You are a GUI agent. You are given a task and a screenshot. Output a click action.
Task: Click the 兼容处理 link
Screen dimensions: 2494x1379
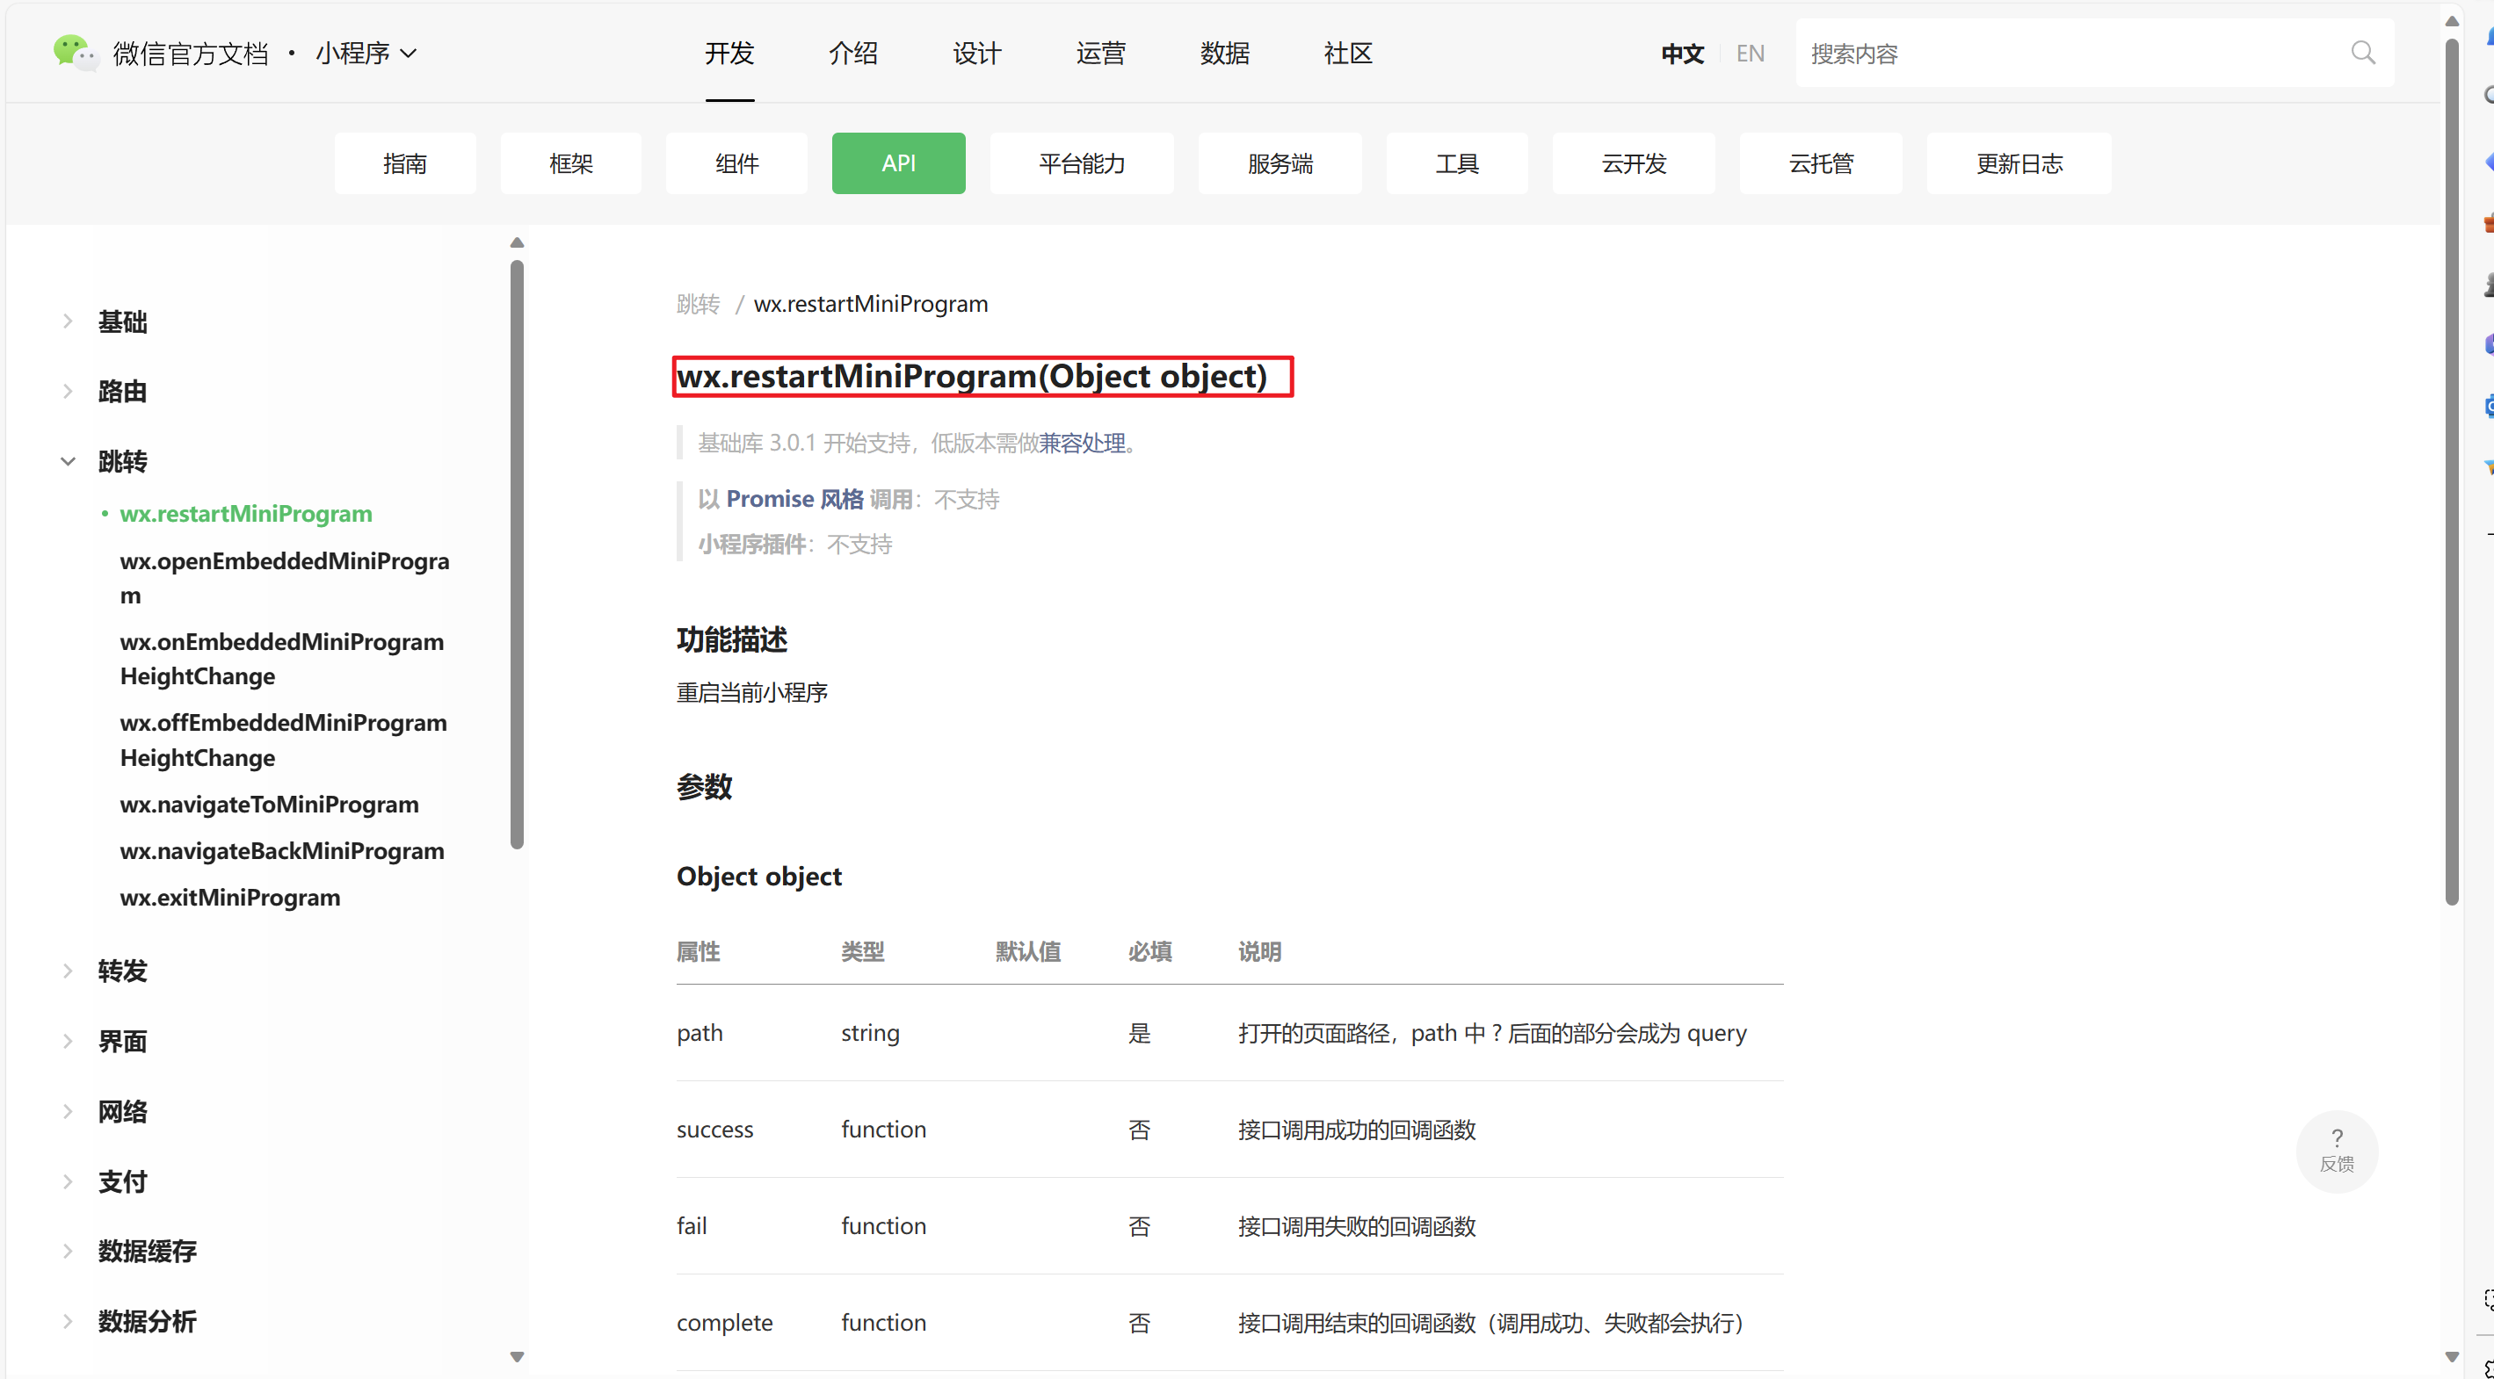click(x=1077, y=445)
